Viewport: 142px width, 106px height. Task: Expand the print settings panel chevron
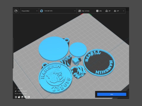click(x=123, y=11)
